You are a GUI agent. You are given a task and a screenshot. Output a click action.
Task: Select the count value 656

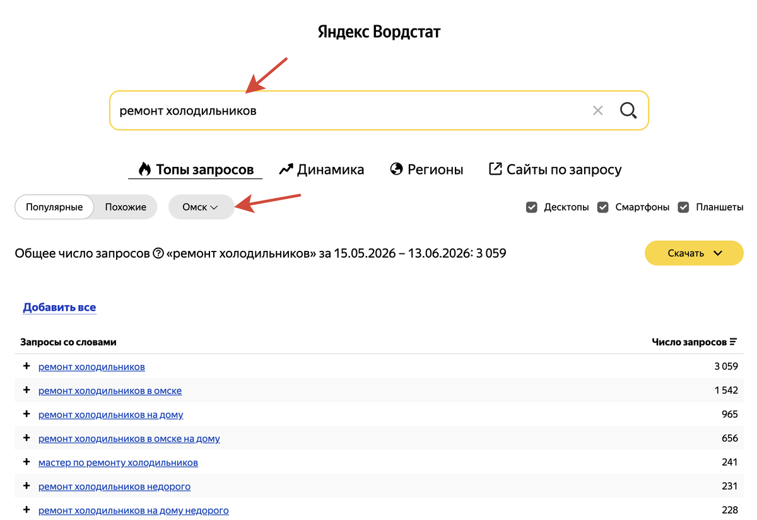(x=730, y=439)
